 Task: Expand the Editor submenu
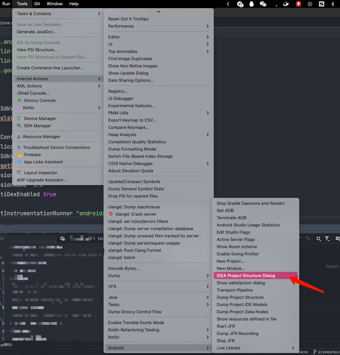pyautogui.click(x=158, y=37)
